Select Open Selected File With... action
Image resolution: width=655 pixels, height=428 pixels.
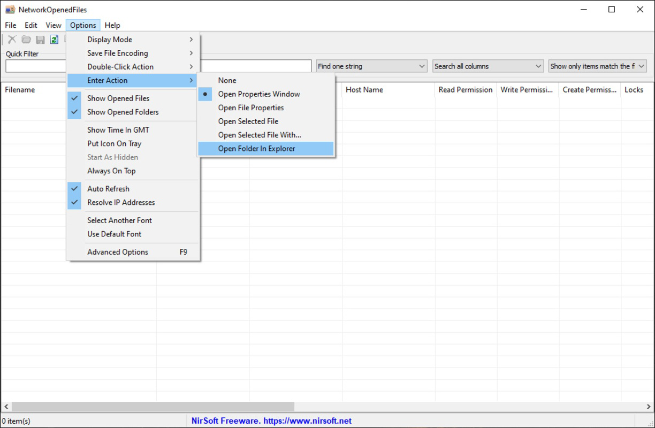(x=265, y=135)
